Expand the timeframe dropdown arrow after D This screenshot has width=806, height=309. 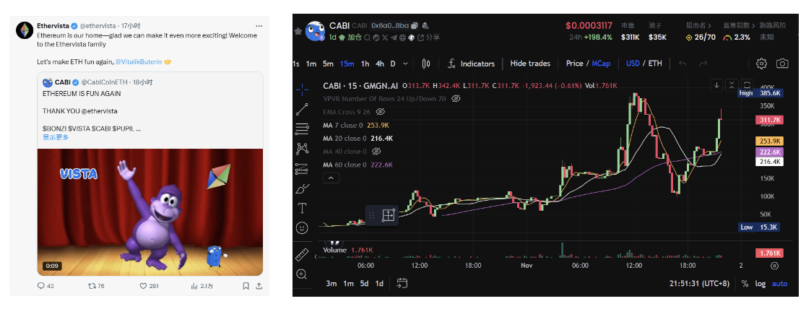404,64
